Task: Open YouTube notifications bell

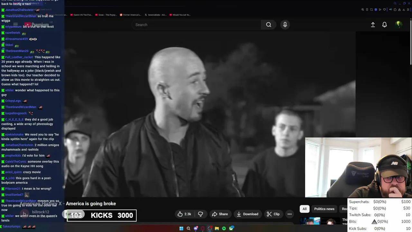Action: click(x=384, y=25)
